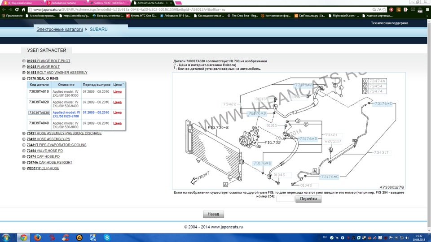Switch to the Subaru 73039-TA030 tab

tap(110, 3)
